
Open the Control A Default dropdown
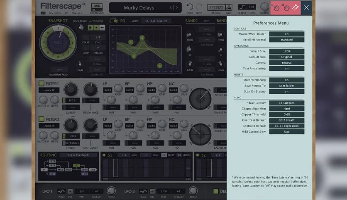point(286,120)
